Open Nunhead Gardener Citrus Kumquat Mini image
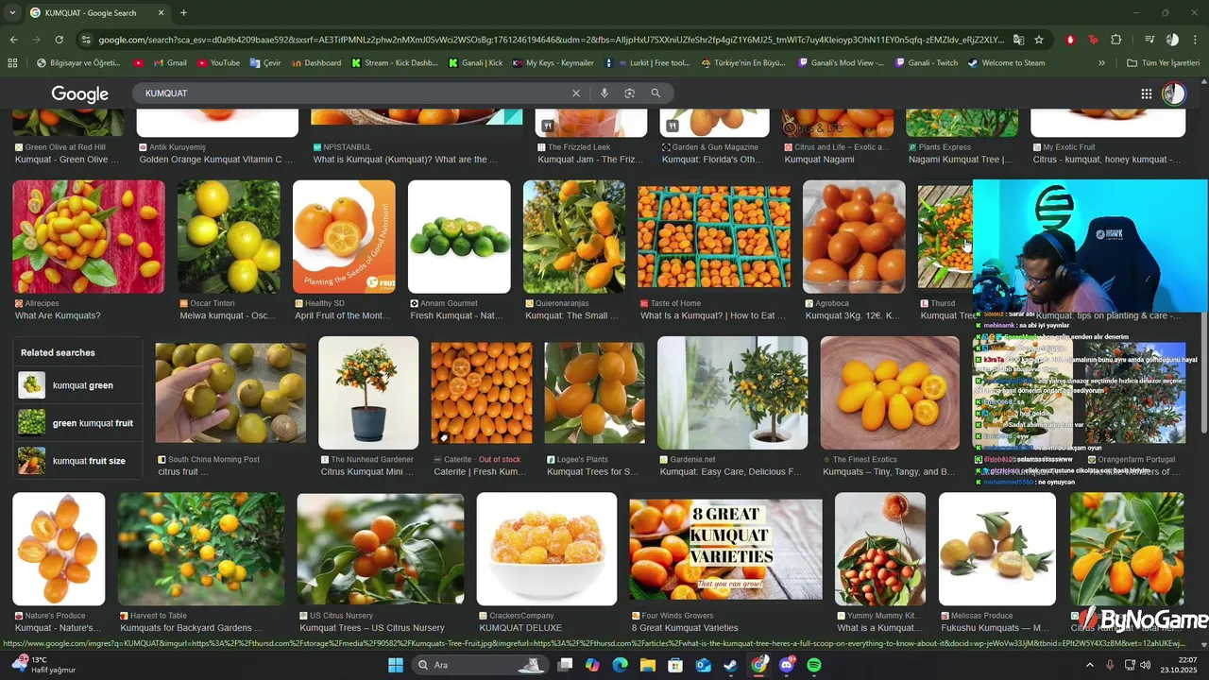1209x680 pixels. (x=368, y=393)
